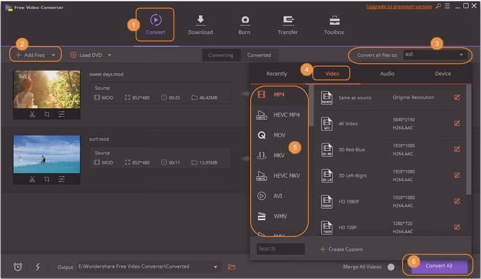Open the Burn section
Screen dimensions: 481x279
click(x=244, y=24)
